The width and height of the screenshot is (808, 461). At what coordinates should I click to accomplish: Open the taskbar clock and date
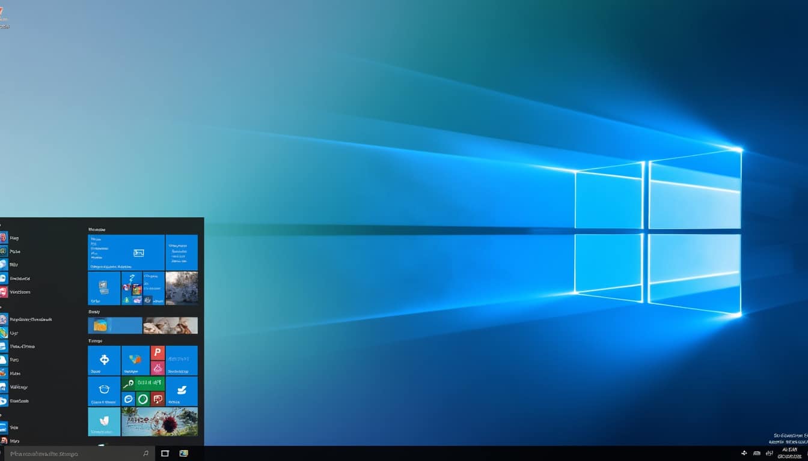tap(790, 453)
